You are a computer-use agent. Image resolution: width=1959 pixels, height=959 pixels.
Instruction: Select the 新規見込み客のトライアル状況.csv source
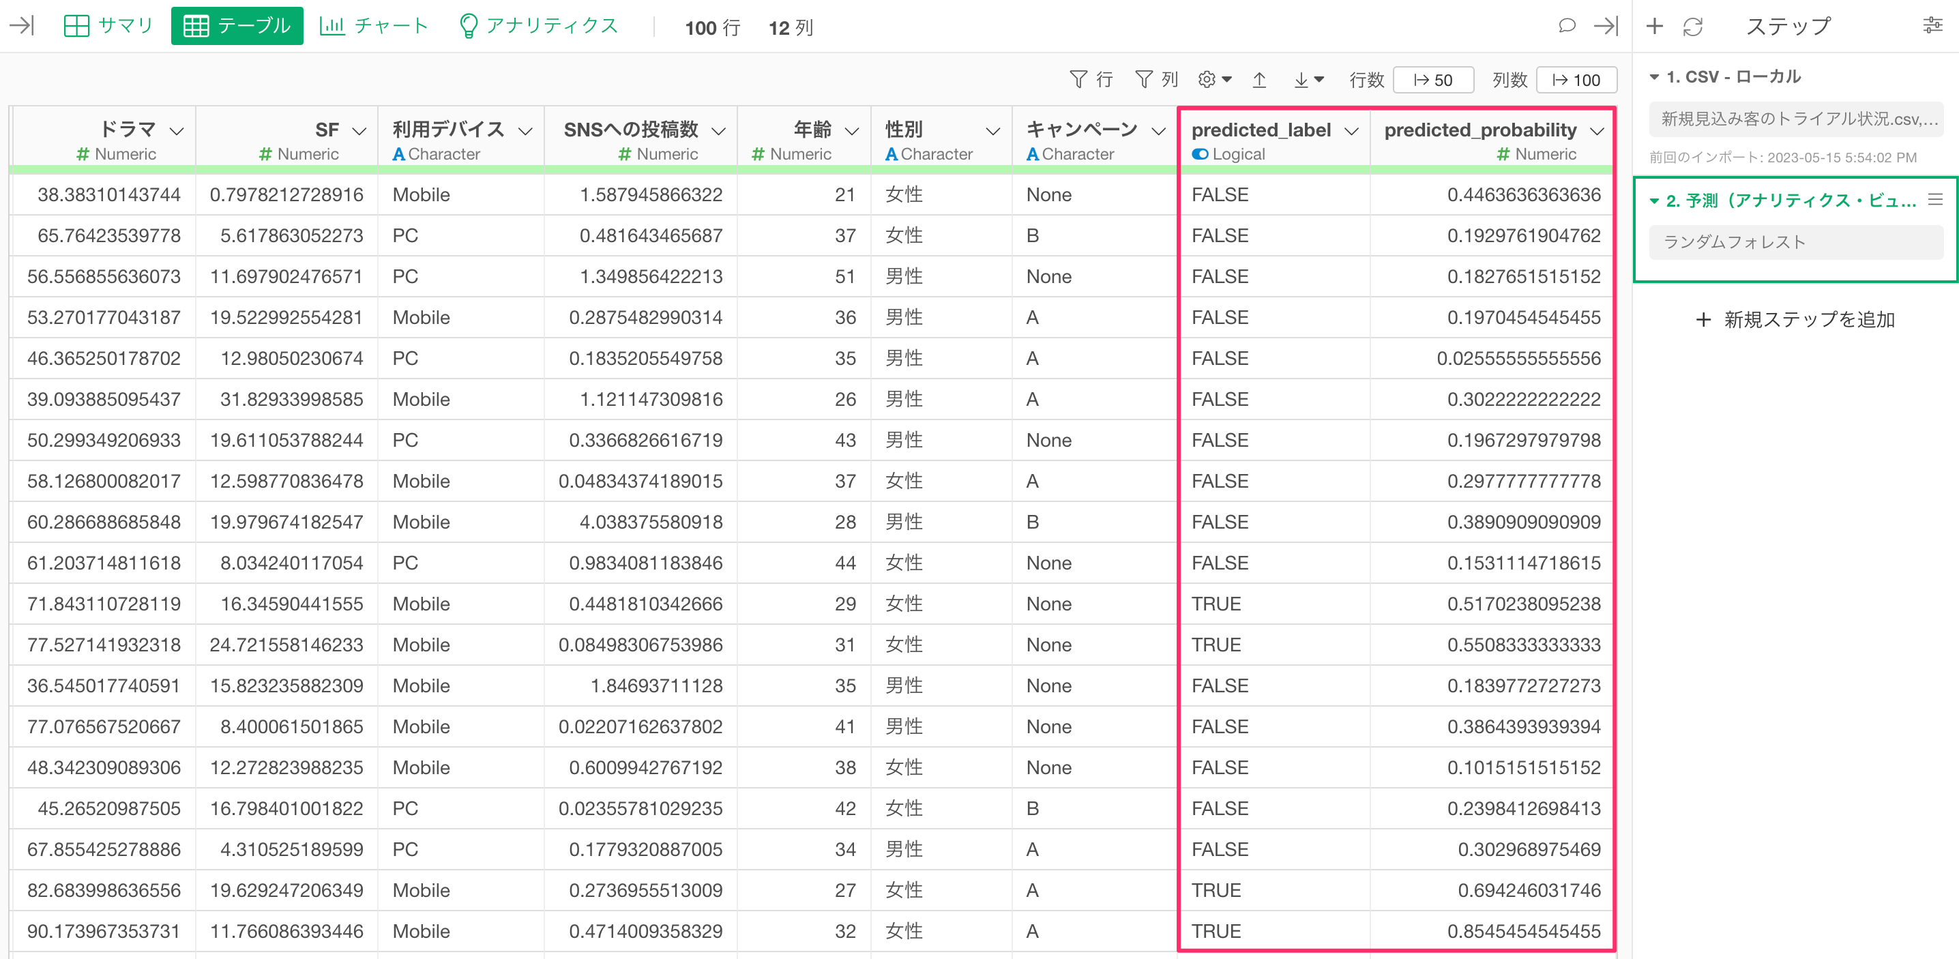click(1796, 119)
